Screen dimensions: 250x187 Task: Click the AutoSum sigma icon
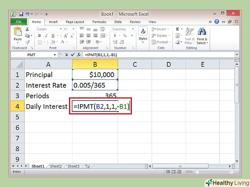pyautogui.click(x=177, y=29)
